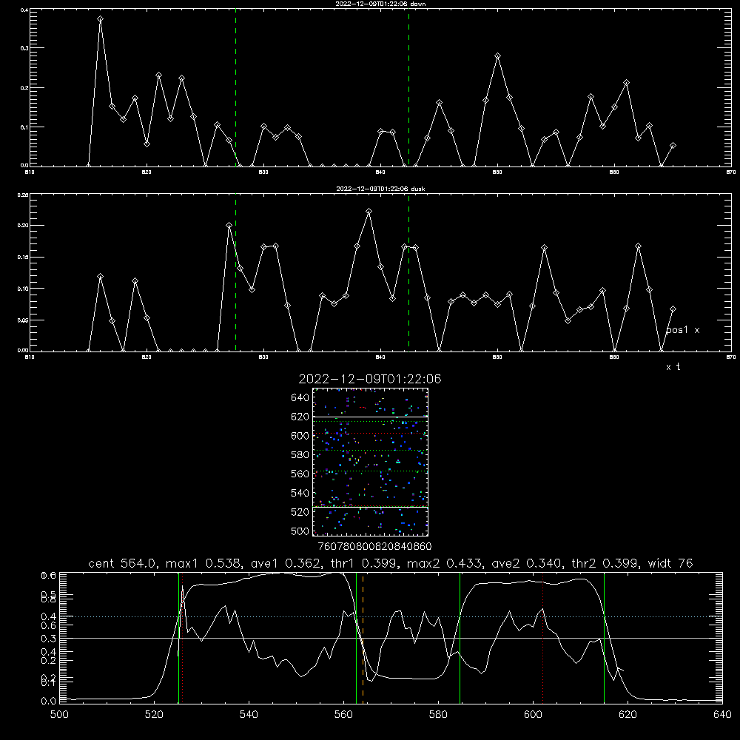The image size is (740, 740).
Task: Click the '500' label on the bottom plot x-axis
Action: [59, 715]
